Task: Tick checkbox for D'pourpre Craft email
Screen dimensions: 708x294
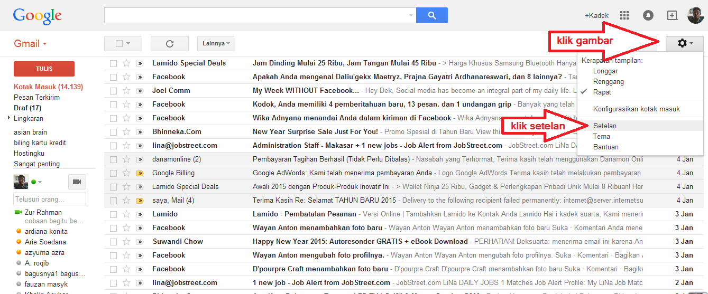Action: (113, 269)
